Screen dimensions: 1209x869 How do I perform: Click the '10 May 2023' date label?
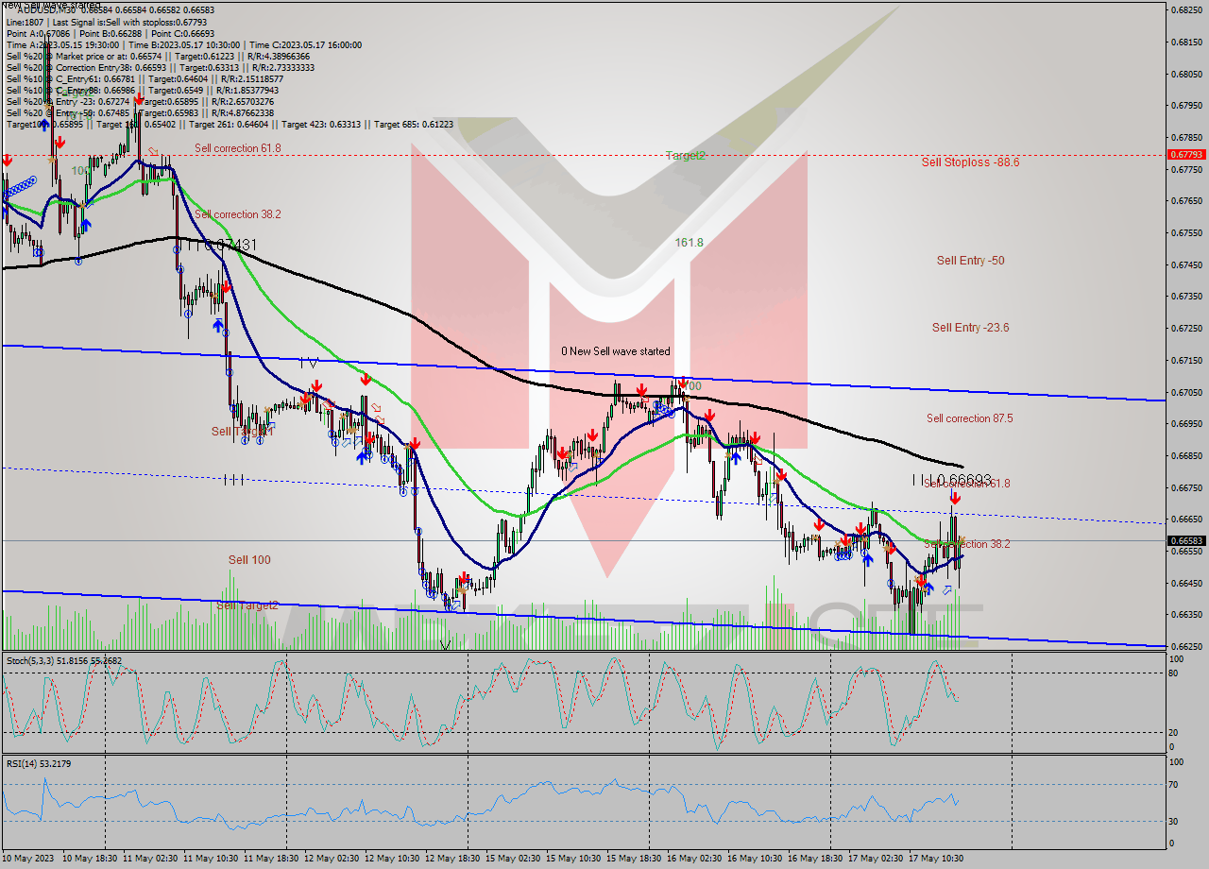[x=28, y=858]
